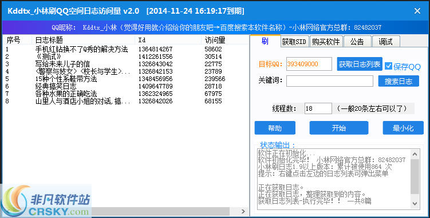Click Id value 1348456956
The image size is (430, 218).
click(x=155, y=79)
